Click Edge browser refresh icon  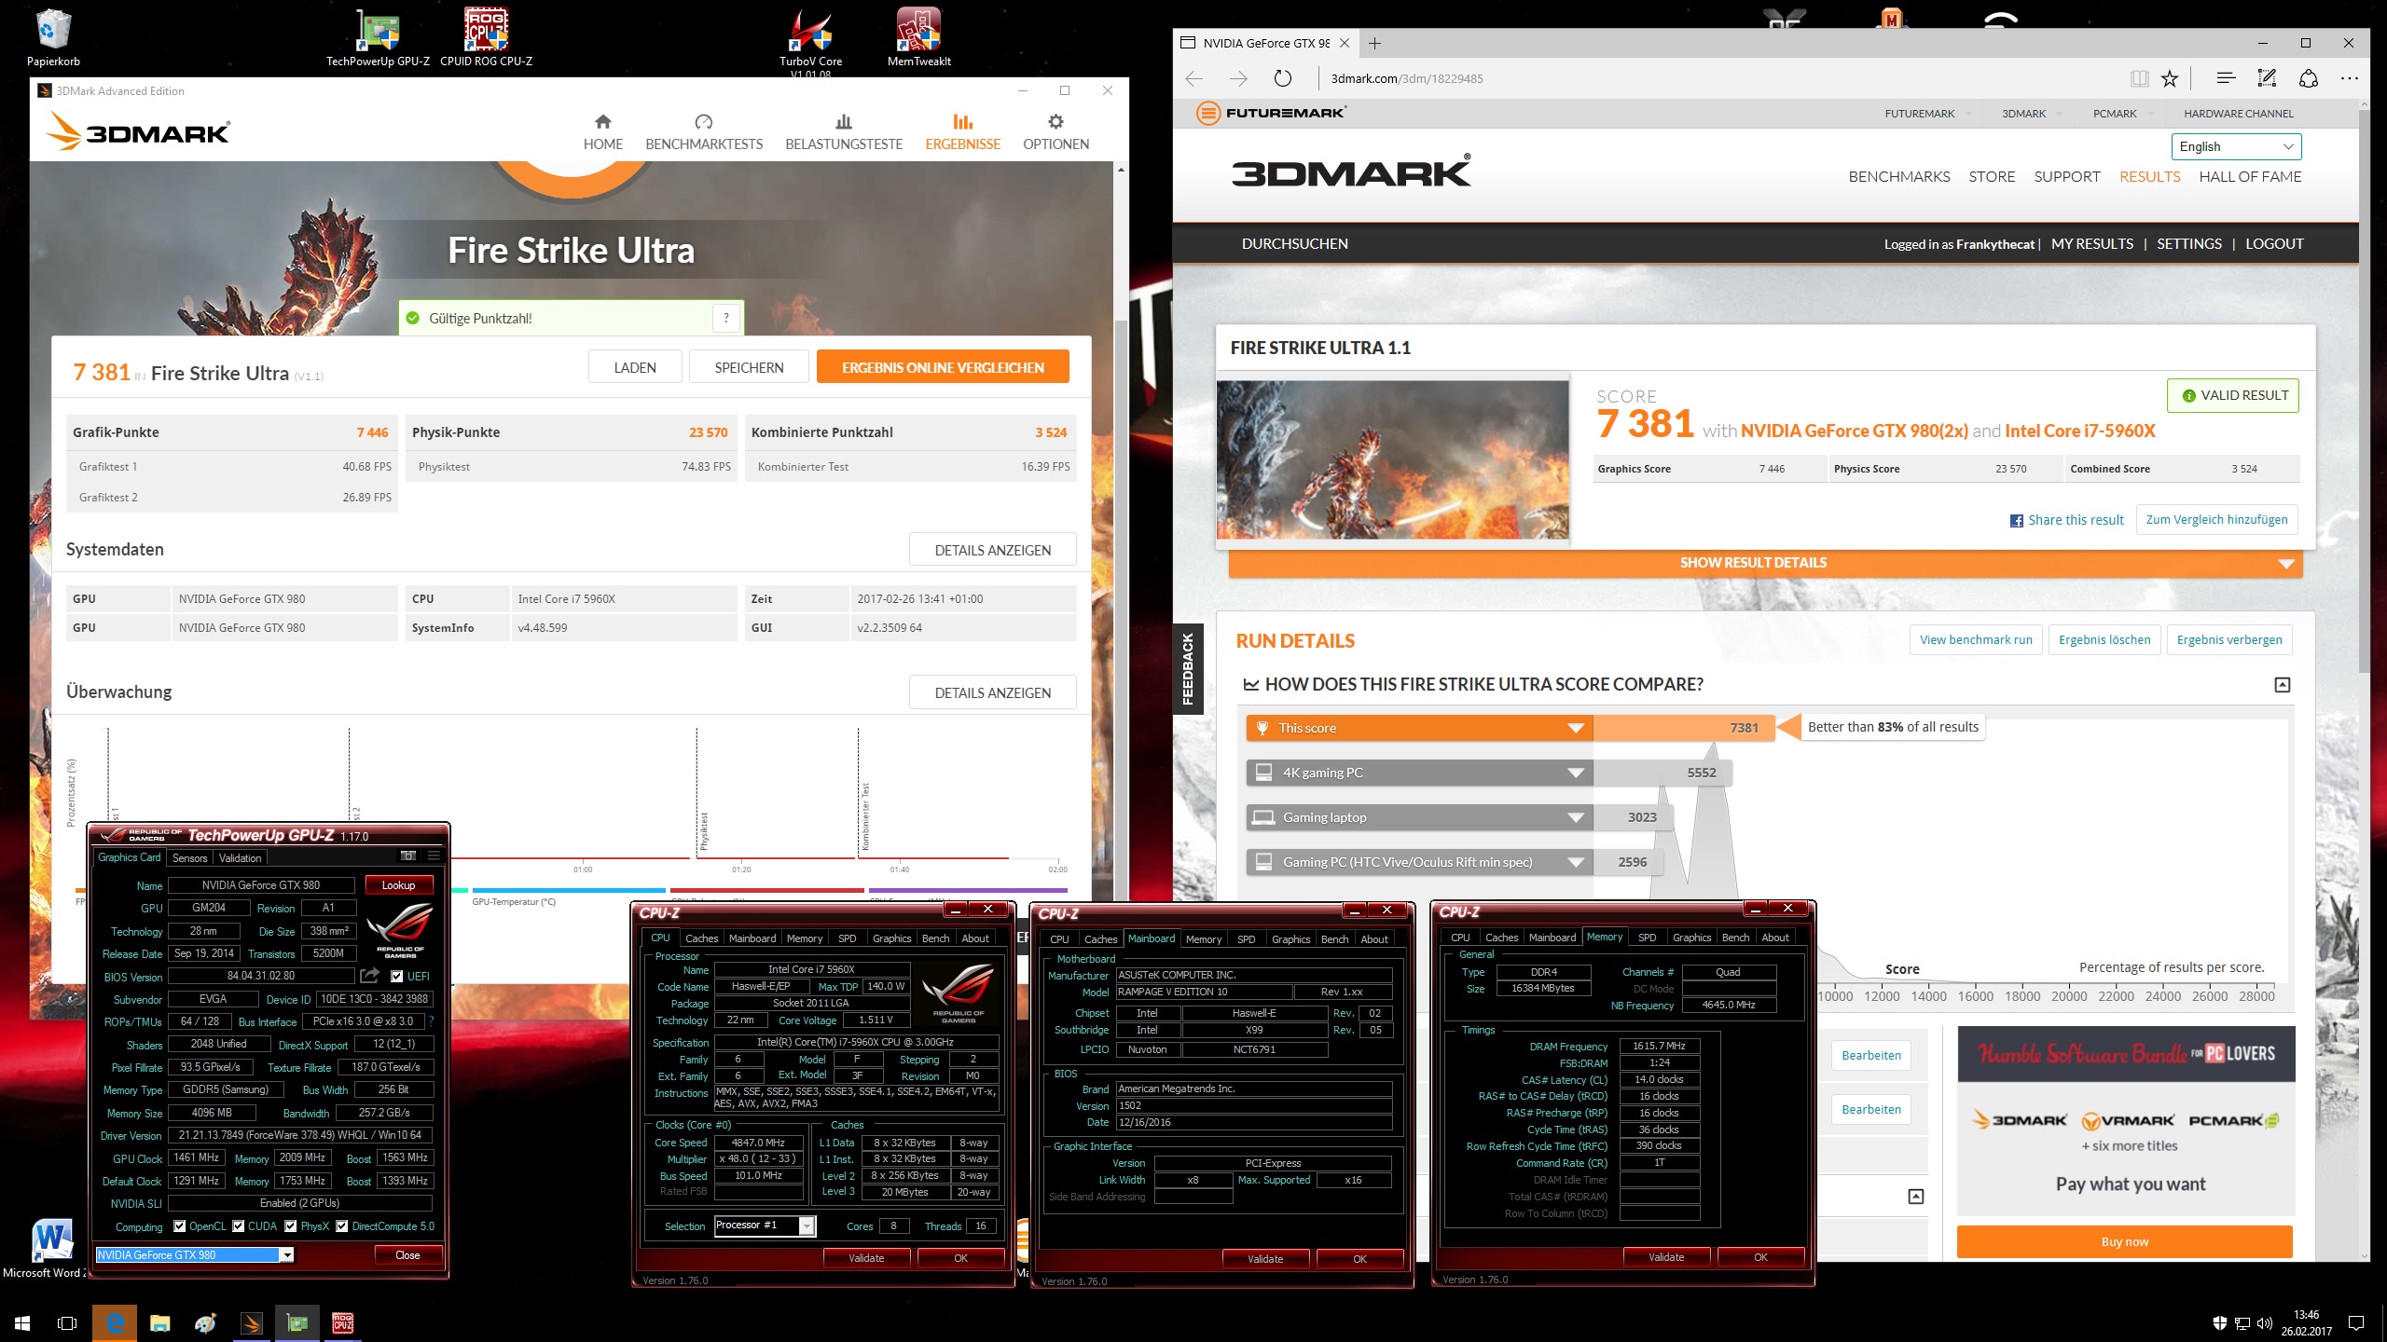tap(1283, 78)
